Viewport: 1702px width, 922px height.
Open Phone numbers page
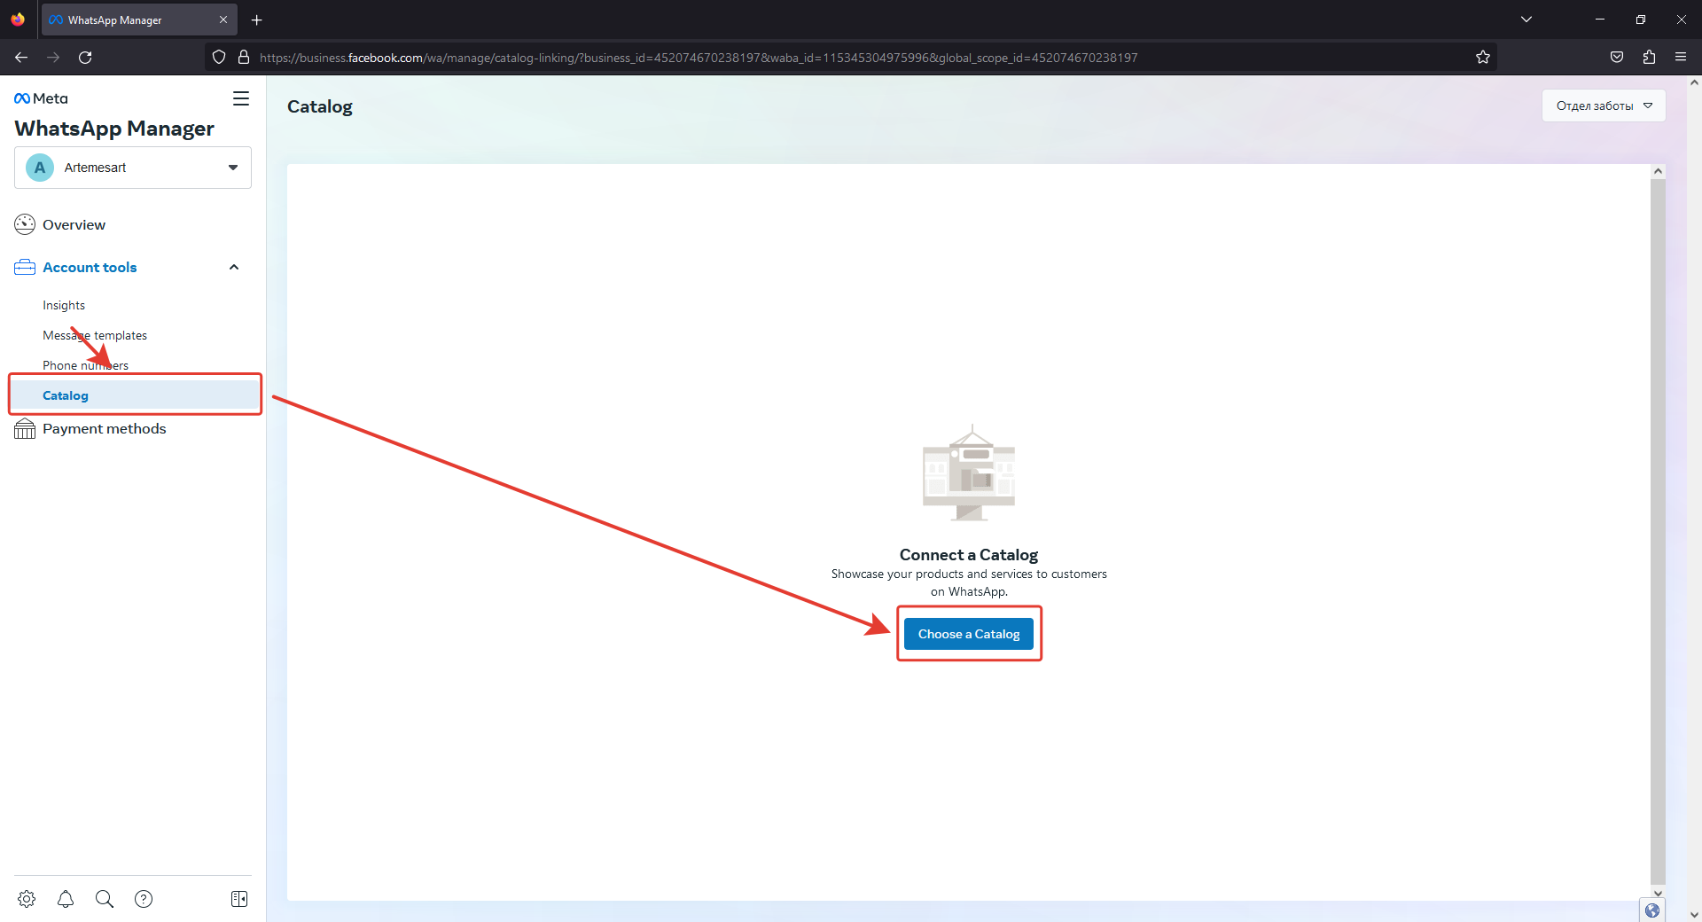click(x=85, y=365)
